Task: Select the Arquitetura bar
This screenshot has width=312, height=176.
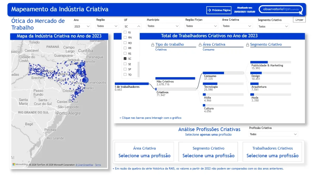Action: [271, 84]
